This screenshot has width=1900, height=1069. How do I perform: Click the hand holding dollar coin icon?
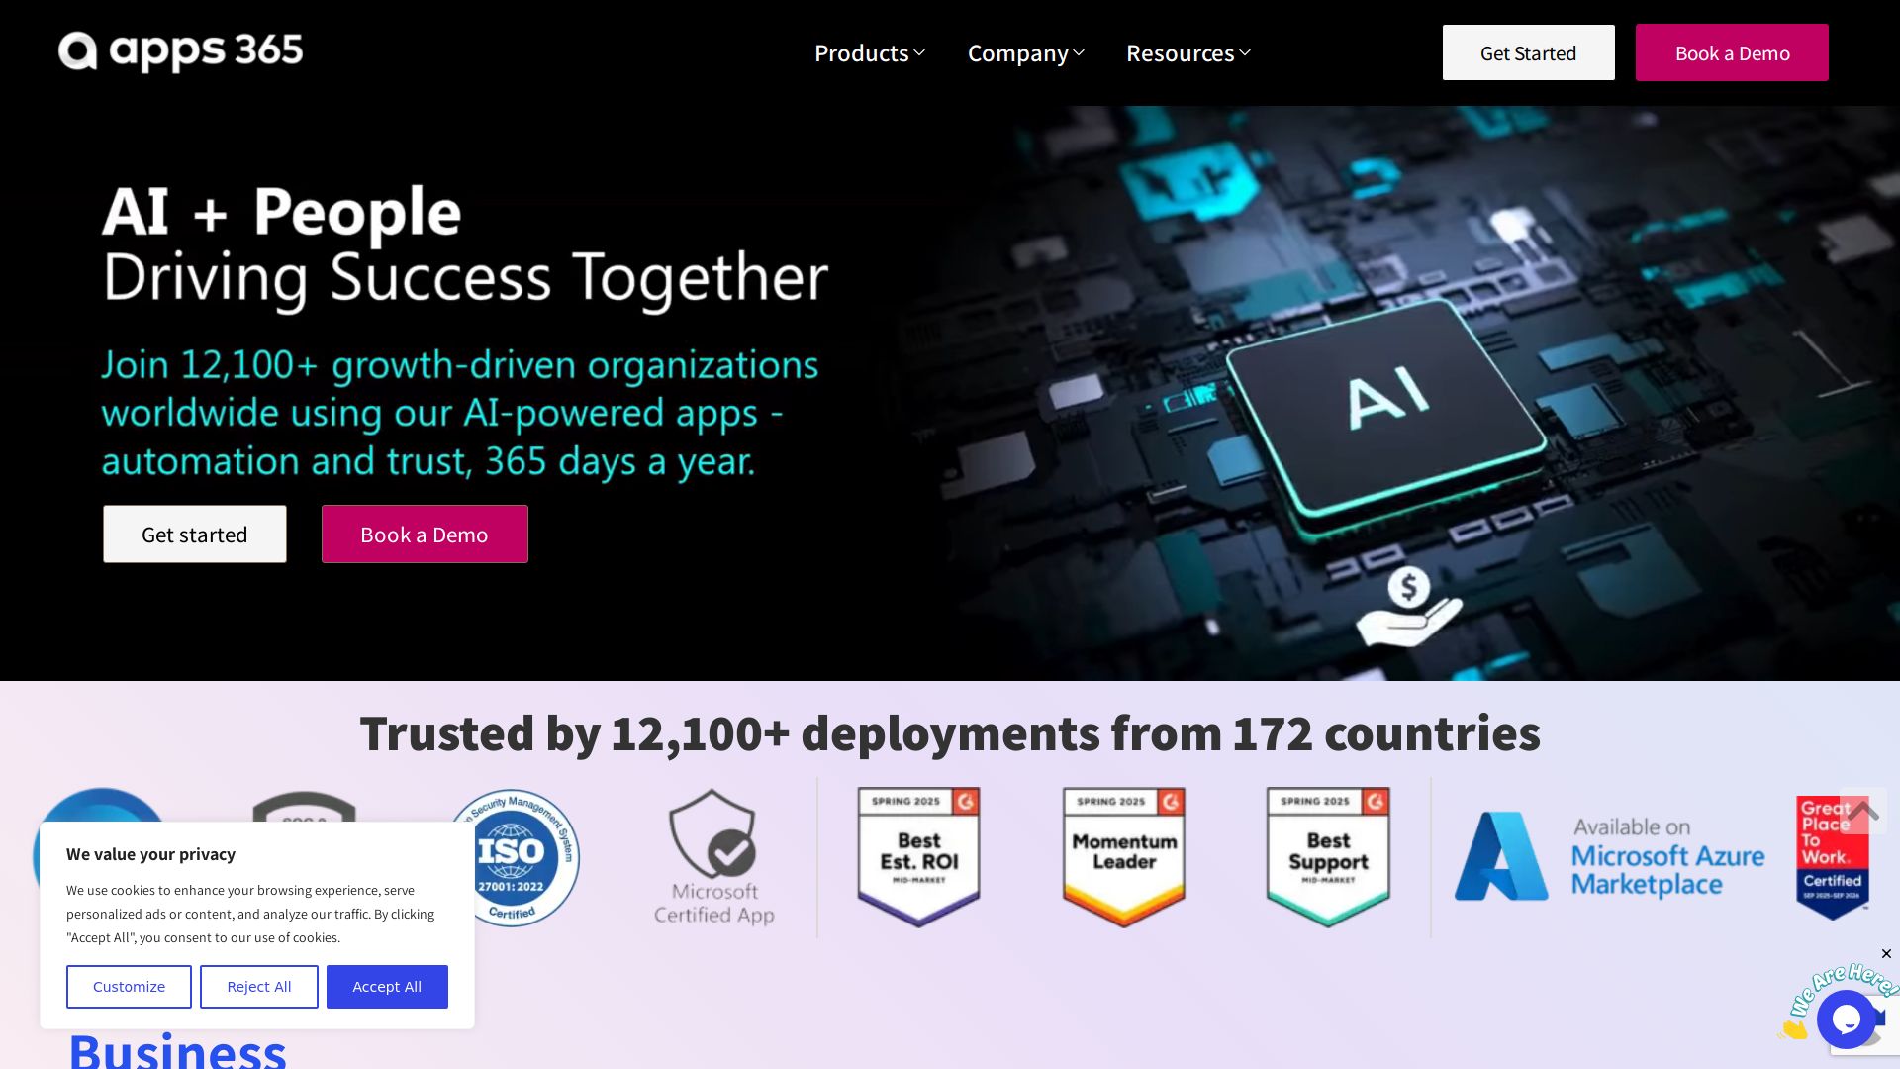click(1408, 608)
